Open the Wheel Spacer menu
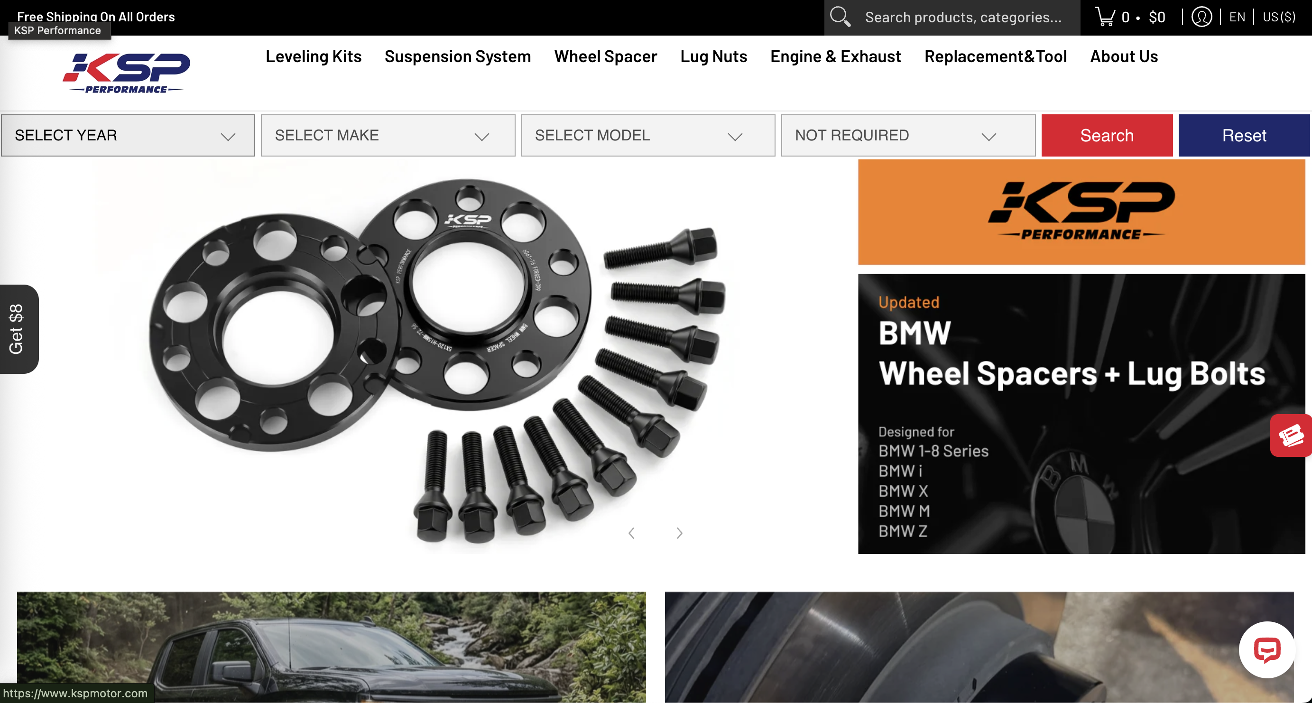Screen dimensions: 1312x703 point(606,56)
